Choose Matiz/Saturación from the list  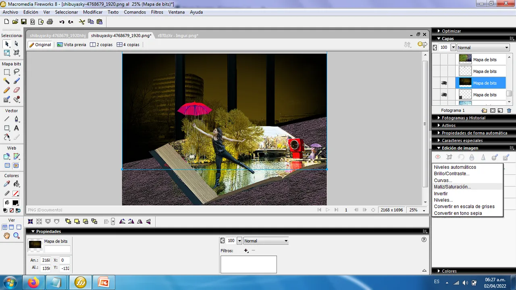[x=468, y=187]
